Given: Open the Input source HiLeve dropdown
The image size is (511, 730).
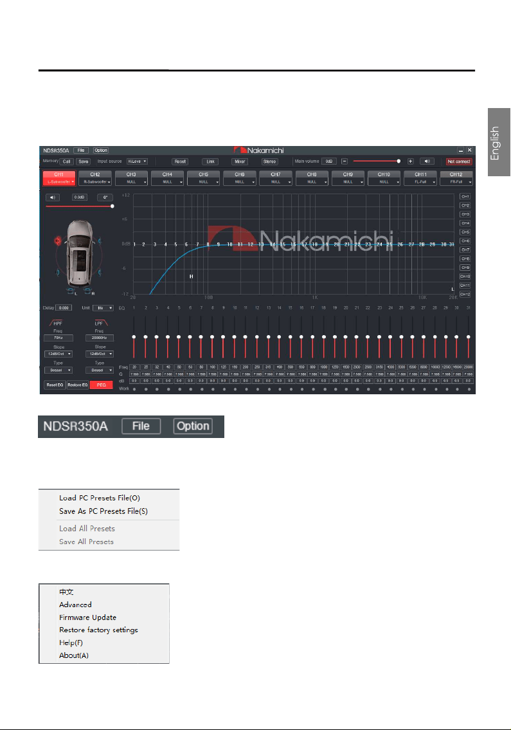Looking at the screenshot, I should (138, 161).
